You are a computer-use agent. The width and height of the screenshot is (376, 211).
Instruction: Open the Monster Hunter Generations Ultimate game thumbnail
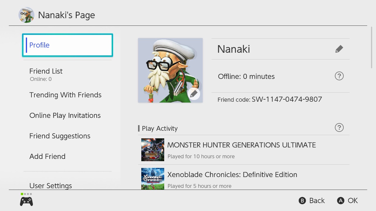[x=153, y=150]
